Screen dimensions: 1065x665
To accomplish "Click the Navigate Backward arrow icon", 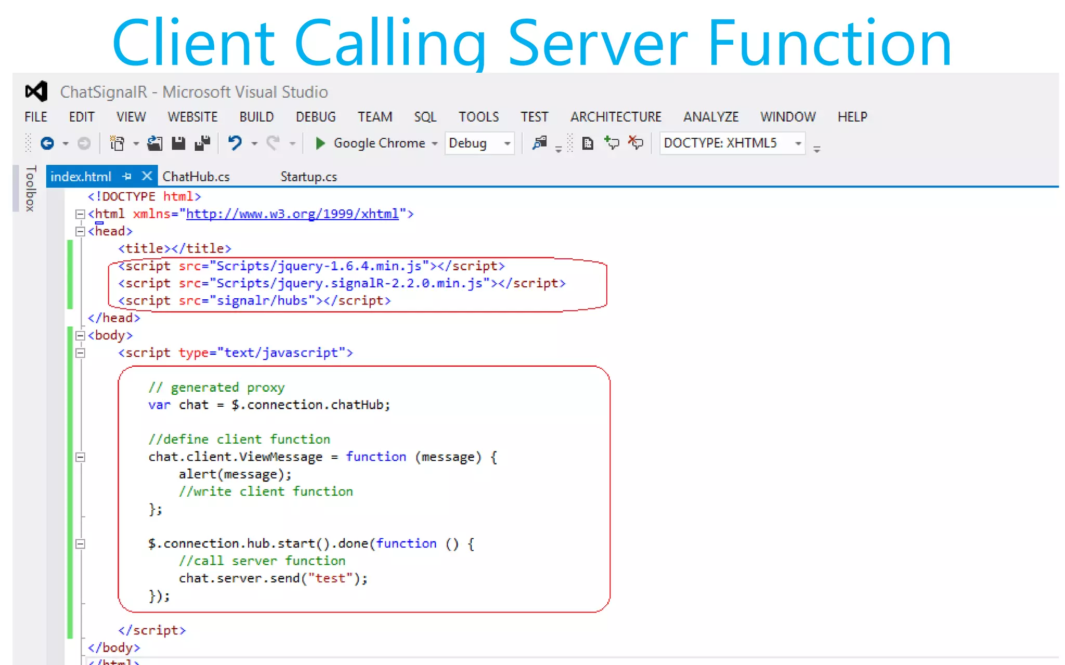I will pos(47,143).
